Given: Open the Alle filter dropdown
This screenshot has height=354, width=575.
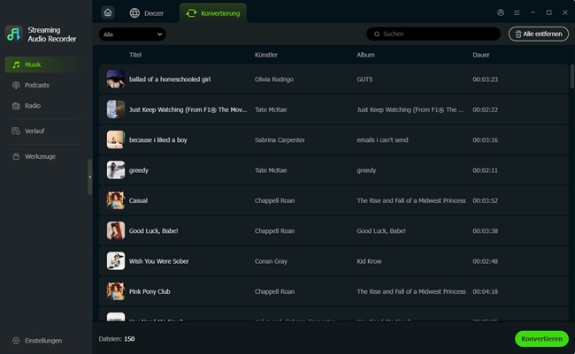Looking at the screenshot, I should click(x=133, y=34).
